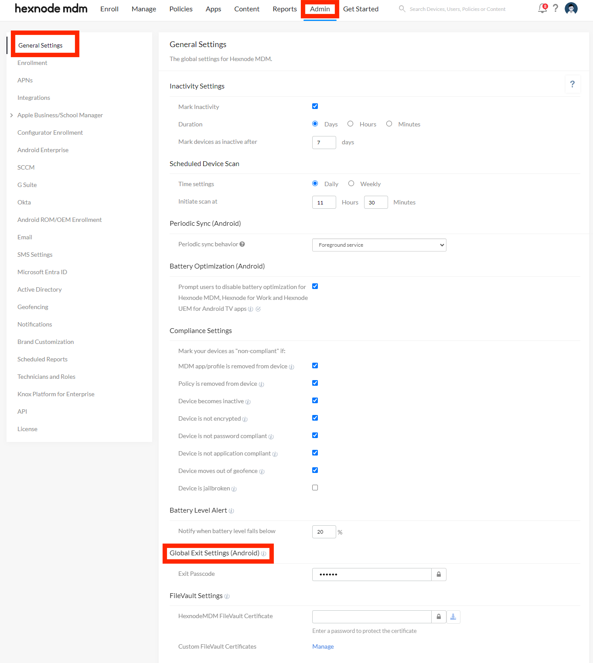The width and height of the screenshot is (593, 663).
Task: Switch to the Admin tab
Action: click(x=320, y=9)
